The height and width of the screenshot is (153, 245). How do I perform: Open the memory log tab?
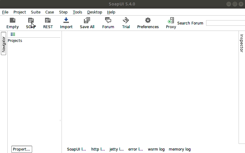179,149
